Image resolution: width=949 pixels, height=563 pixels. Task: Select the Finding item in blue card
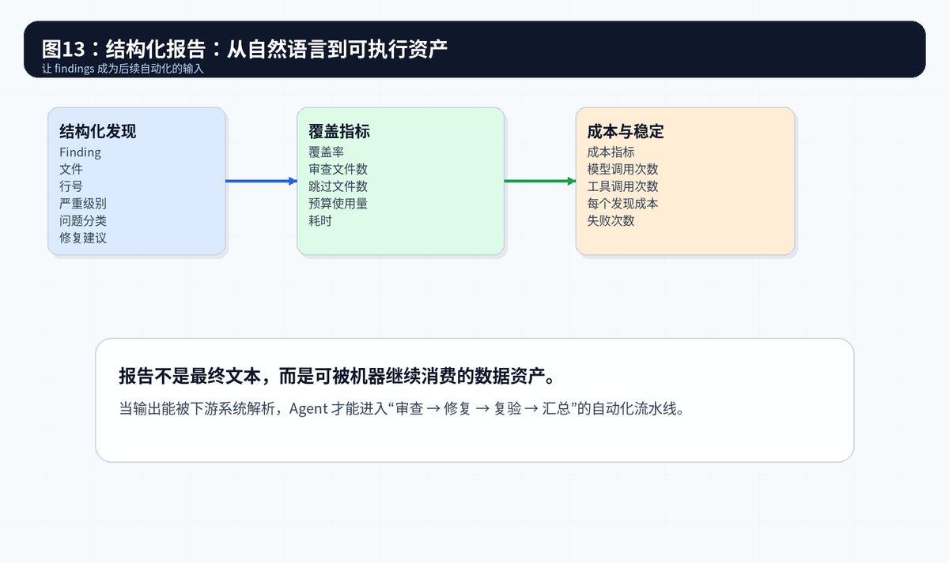(x=80, y=152)
